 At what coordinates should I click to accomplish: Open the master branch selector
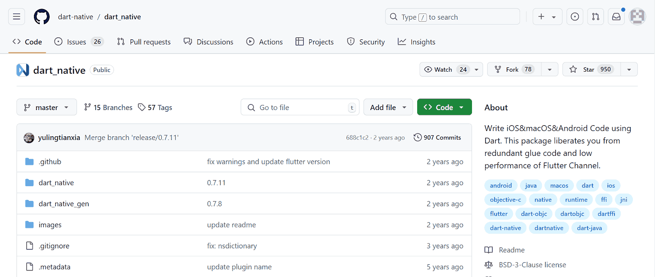(46, 108)
